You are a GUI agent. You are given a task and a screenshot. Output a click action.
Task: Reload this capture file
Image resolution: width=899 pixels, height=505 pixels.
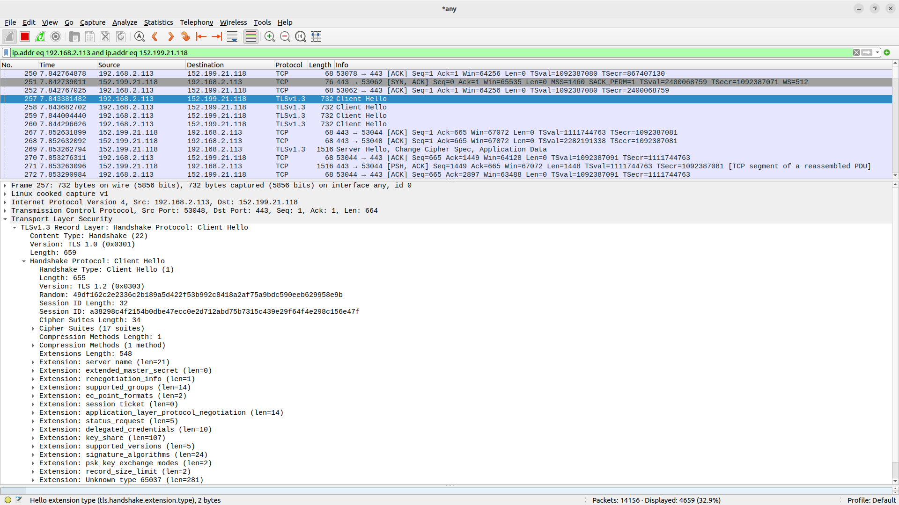click(x=121, y=36)
